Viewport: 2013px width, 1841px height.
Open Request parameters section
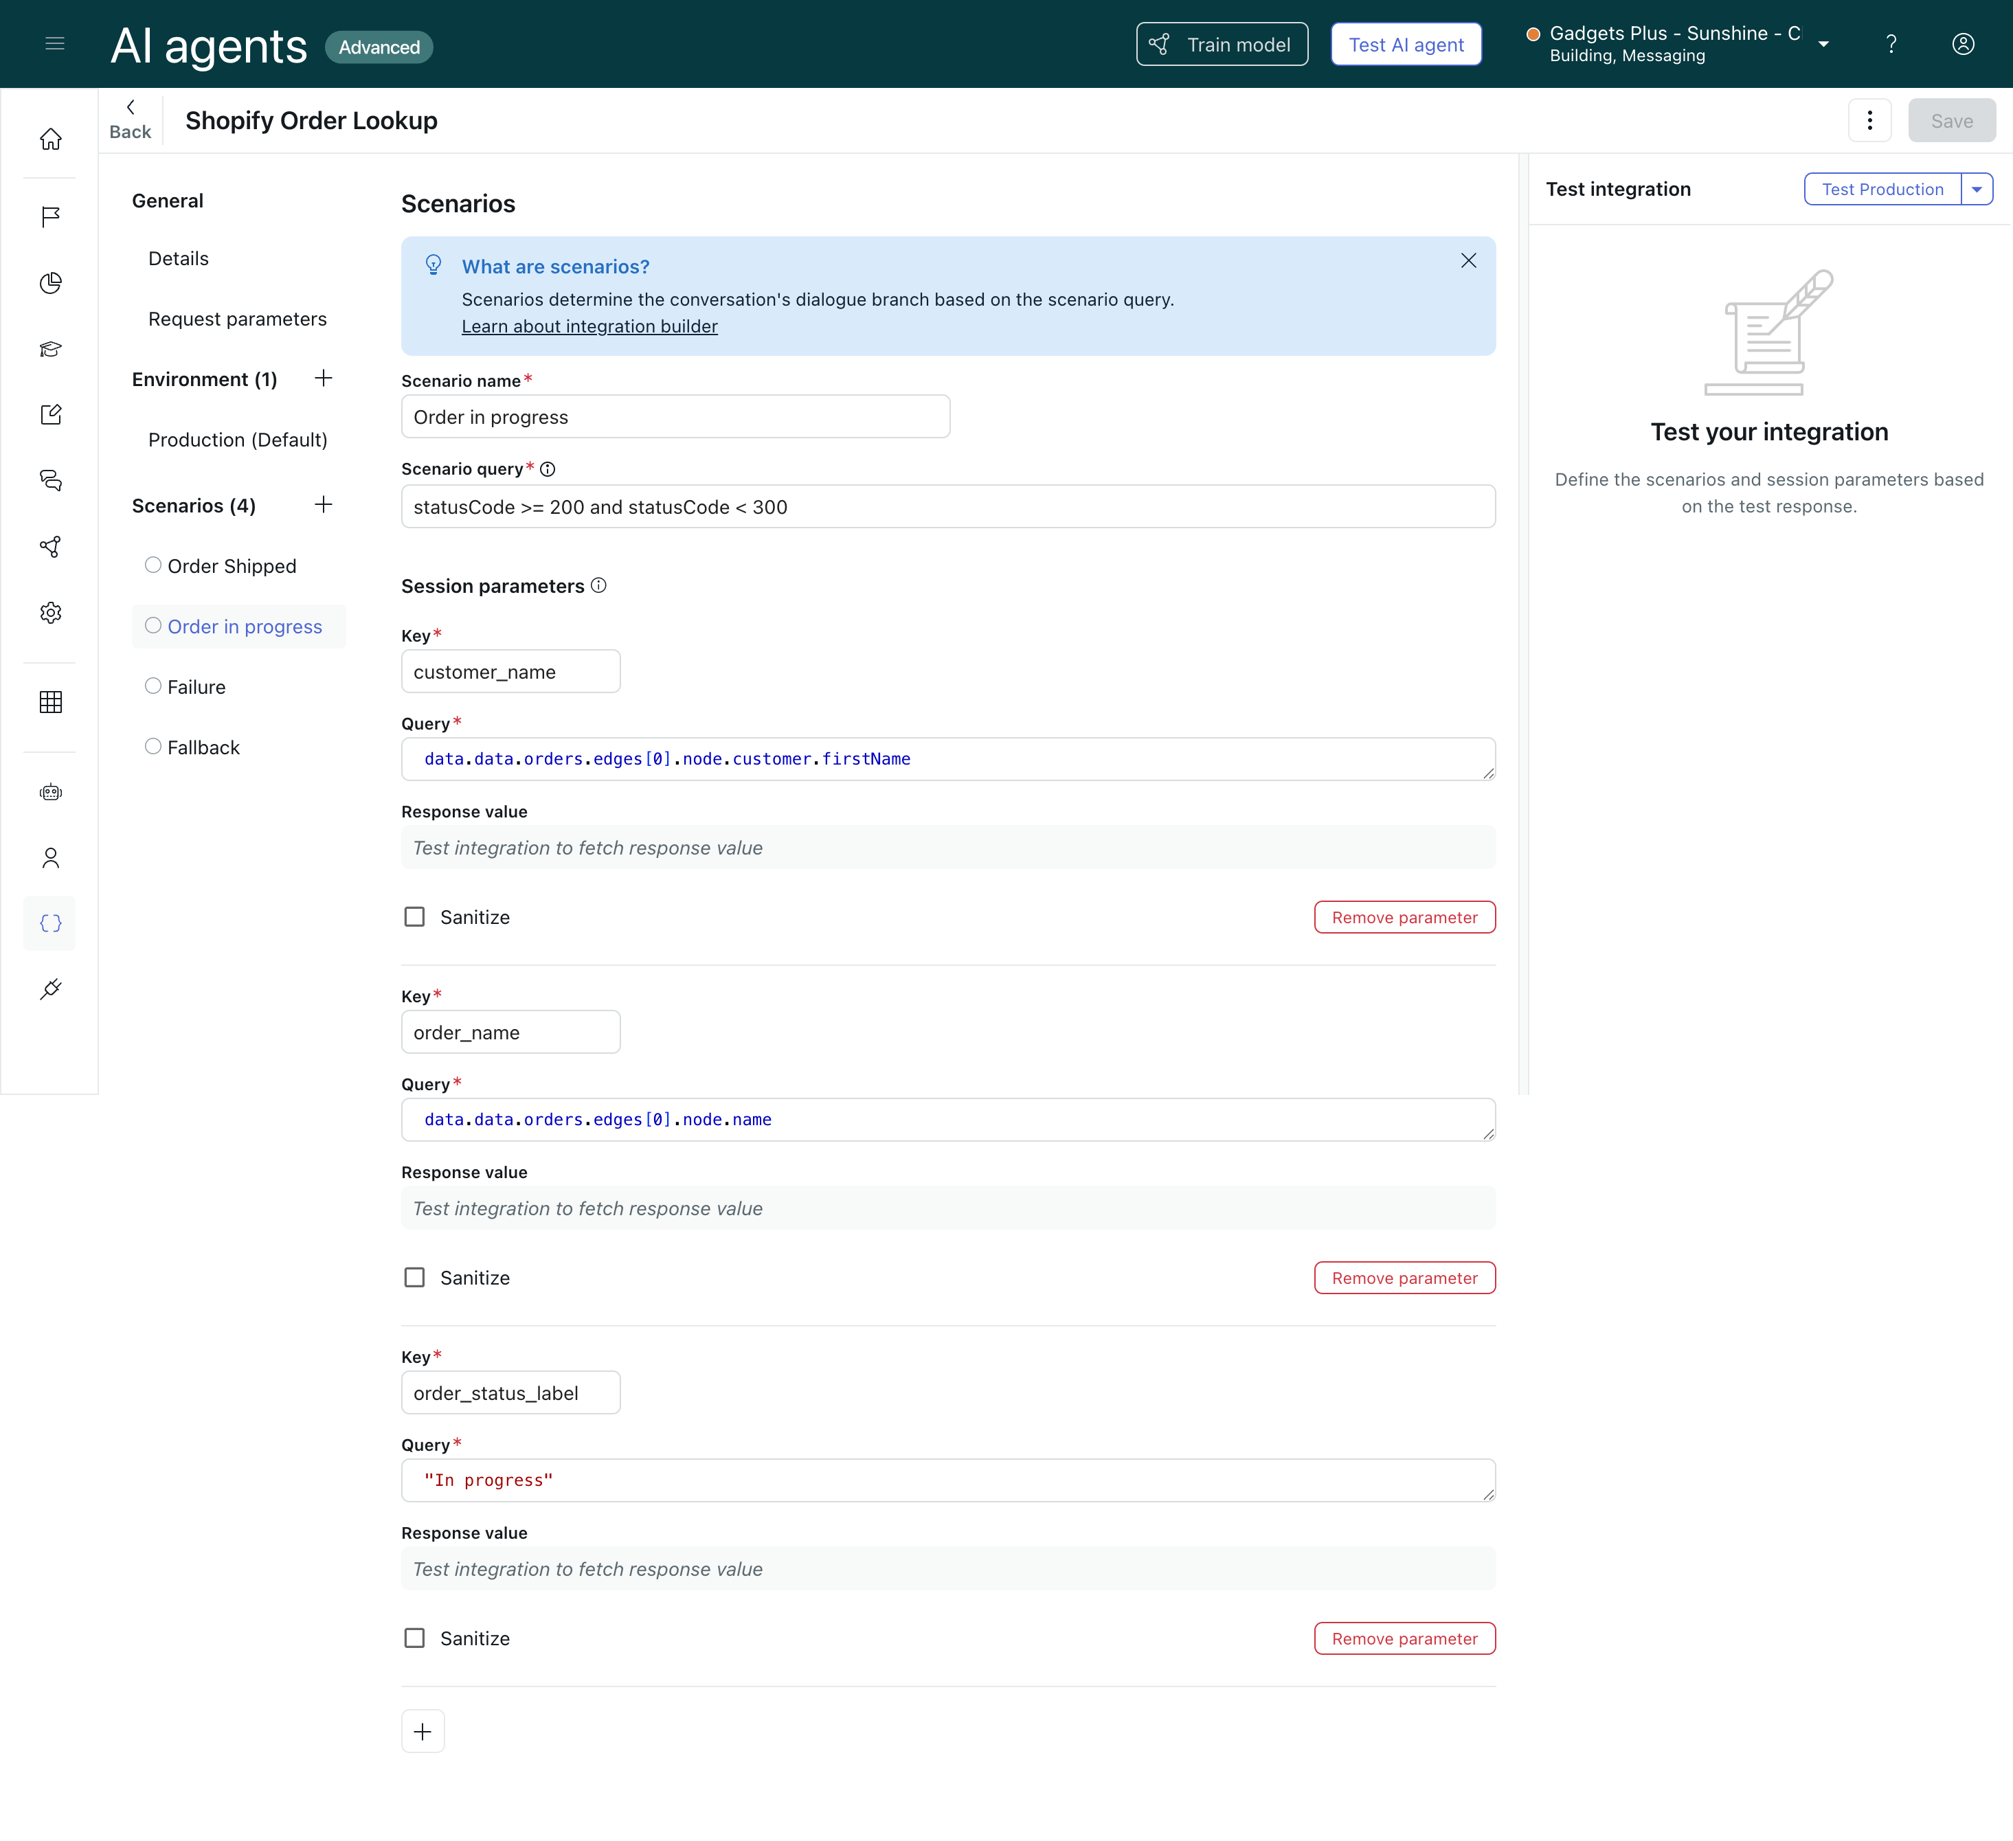[x=238, y=319]
